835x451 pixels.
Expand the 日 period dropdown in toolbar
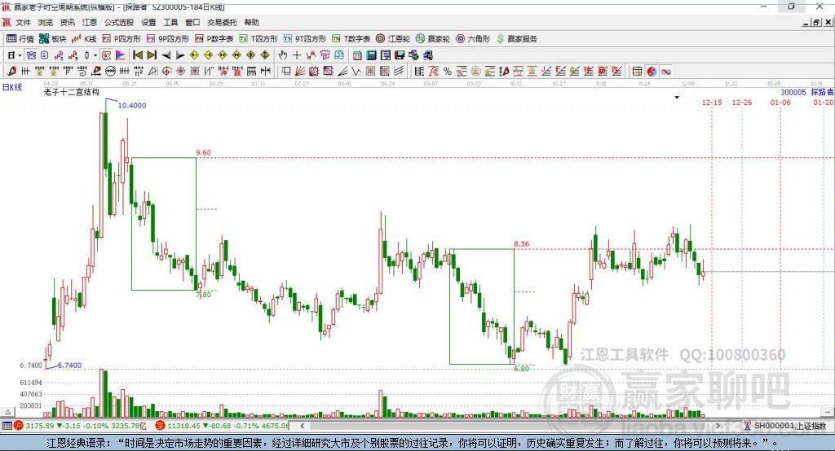(14, 55)
